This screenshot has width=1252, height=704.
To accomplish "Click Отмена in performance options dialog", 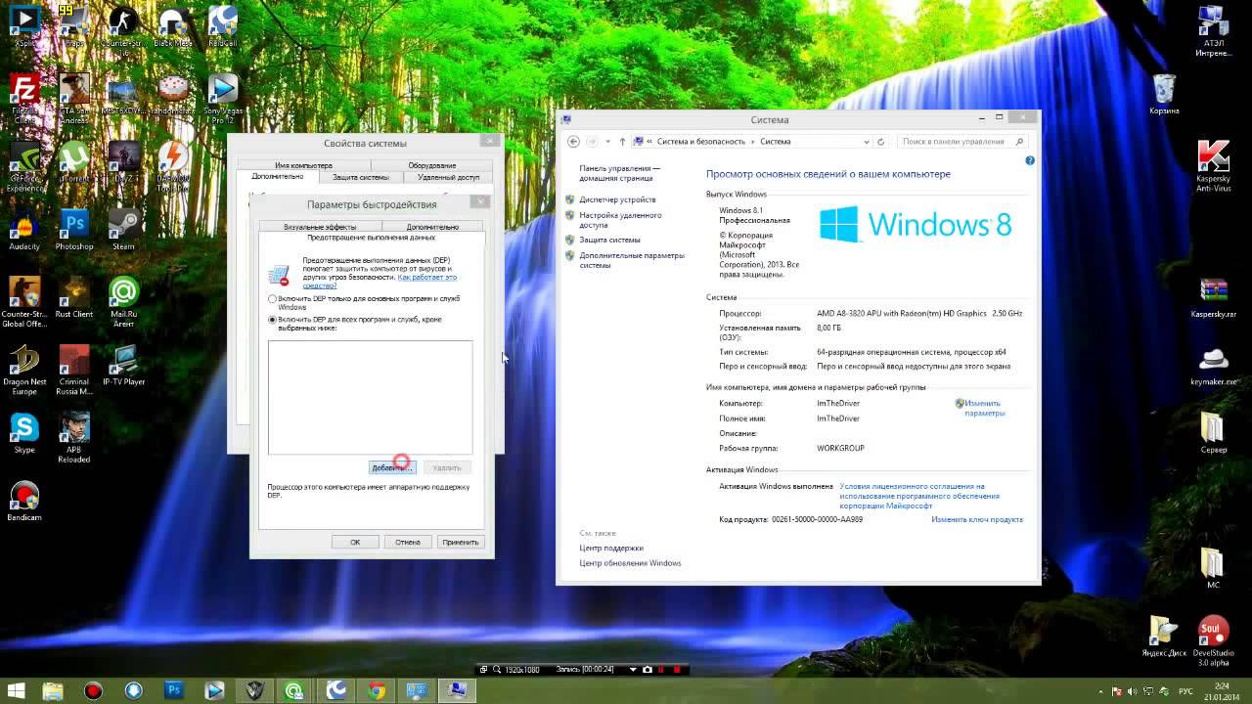I will point(408,542).
